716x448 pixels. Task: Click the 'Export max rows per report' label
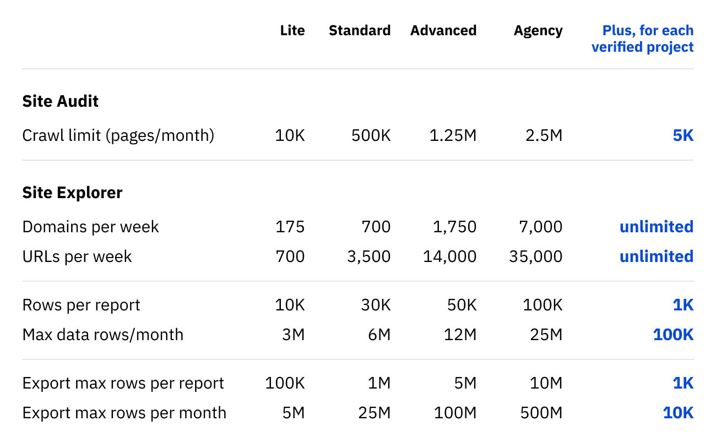[x=123, y=383]
